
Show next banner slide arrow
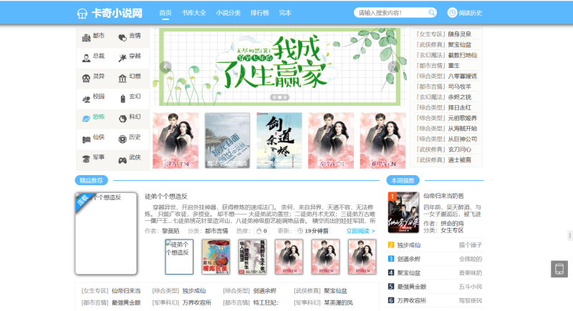coord(393,66)
